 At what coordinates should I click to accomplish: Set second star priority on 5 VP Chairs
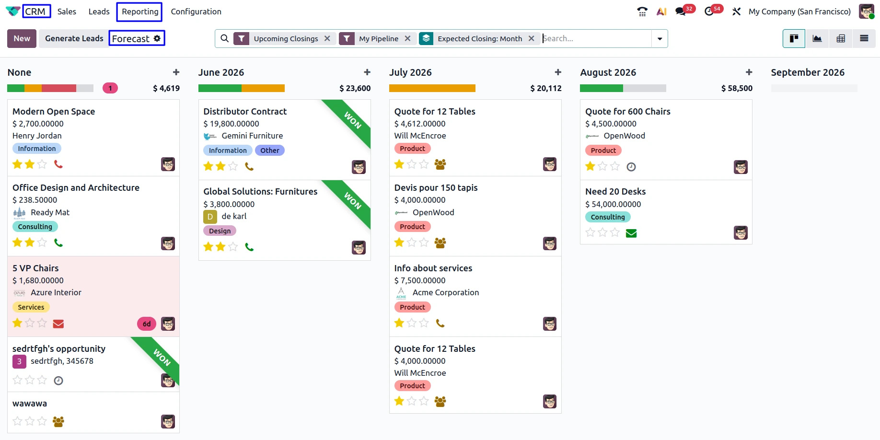coord(30,323)
